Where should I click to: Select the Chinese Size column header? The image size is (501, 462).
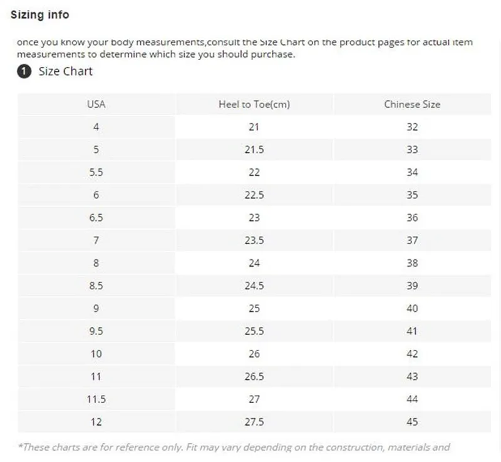412,105
